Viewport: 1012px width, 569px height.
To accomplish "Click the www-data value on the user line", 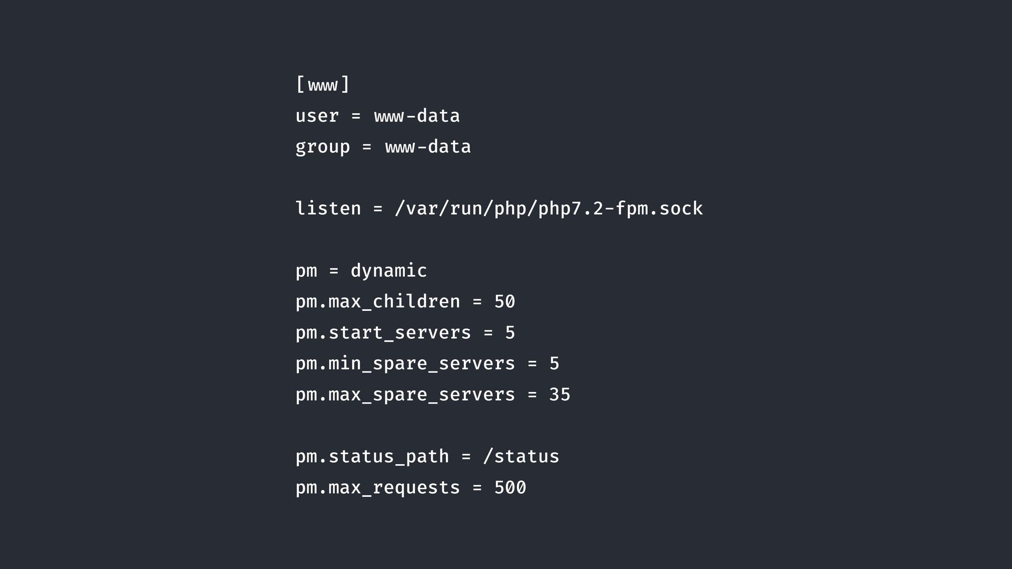I will 416,116.
